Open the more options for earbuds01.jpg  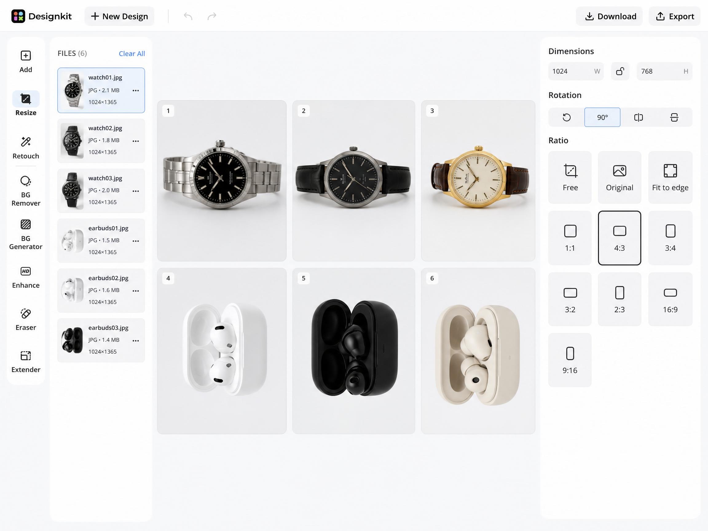[136, 241]
